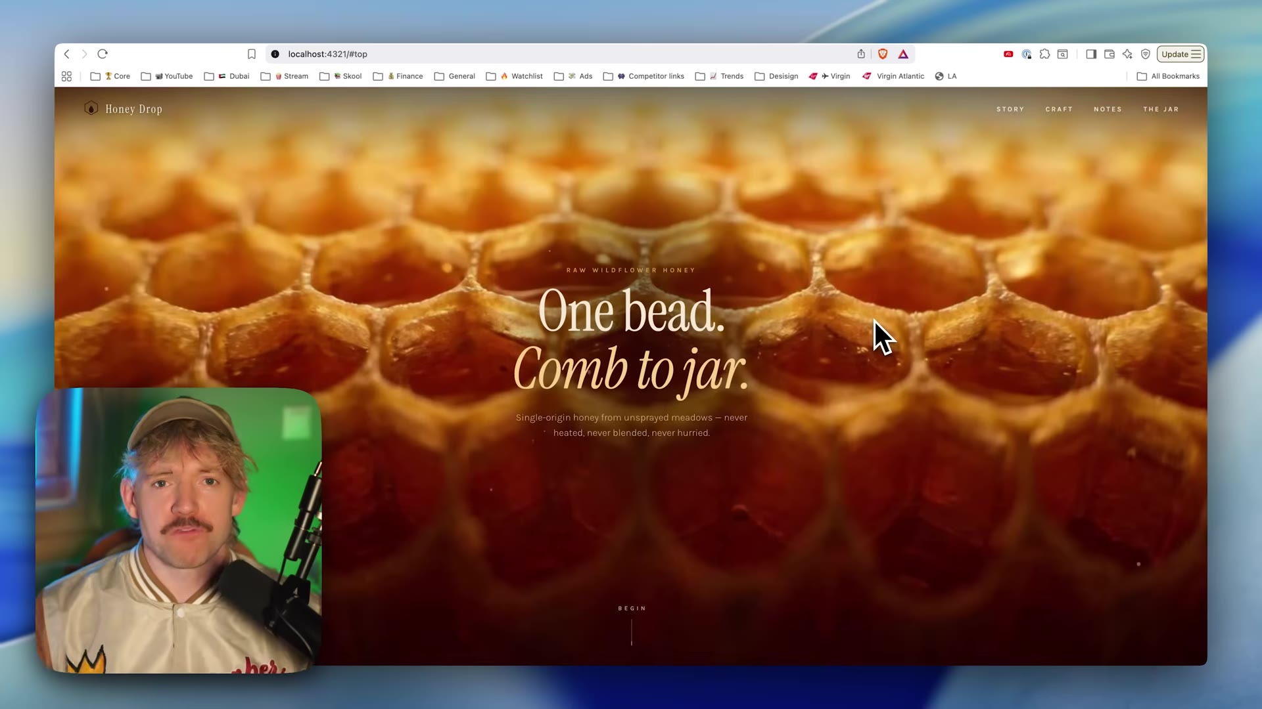Viewport: 1262px width, 709px height.
Task: Open the Ads bookmarks folder
Action: 573,76
